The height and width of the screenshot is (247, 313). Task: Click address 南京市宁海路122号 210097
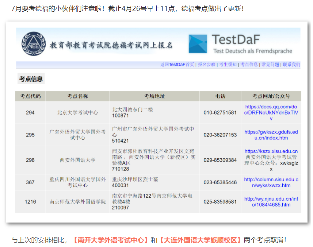point(152,202)
